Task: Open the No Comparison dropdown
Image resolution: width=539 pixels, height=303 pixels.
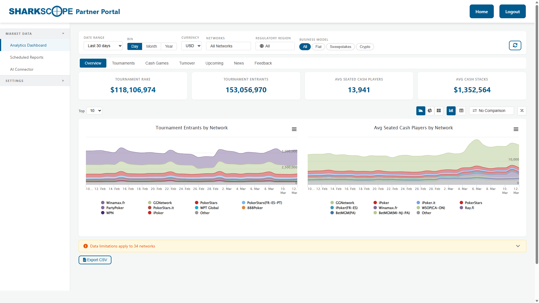Action: [x=491, y=111]
